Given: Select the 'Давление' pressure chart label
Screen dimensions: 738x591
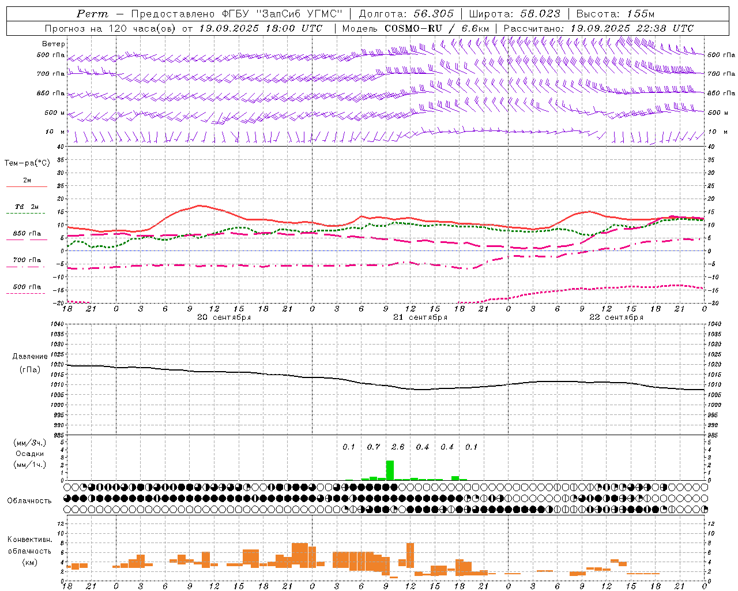Looking at the screenshot, I should 30,357.
